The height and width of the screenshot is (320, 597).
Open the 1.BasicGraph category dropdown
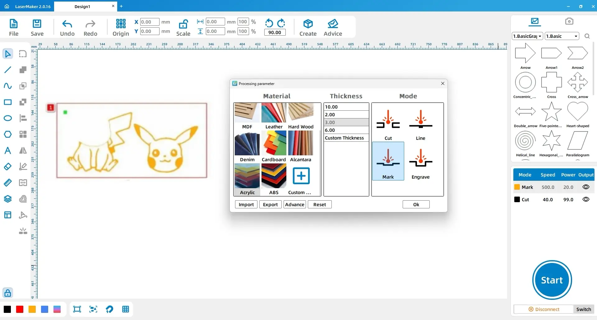click(x=527, y=36)
